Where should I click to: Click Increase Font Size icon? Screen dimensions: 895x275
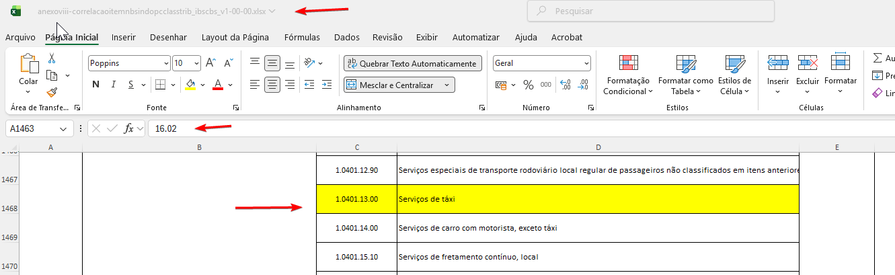[210, 63]
